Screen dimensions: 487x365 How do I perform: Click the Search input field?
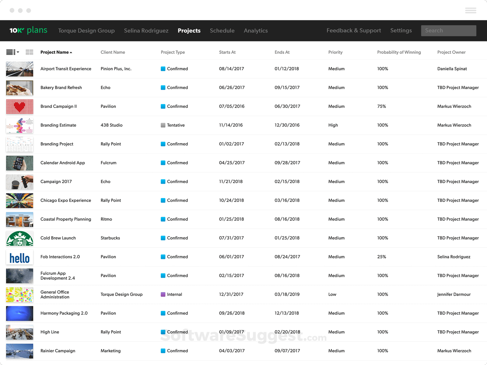coord(449,30)
